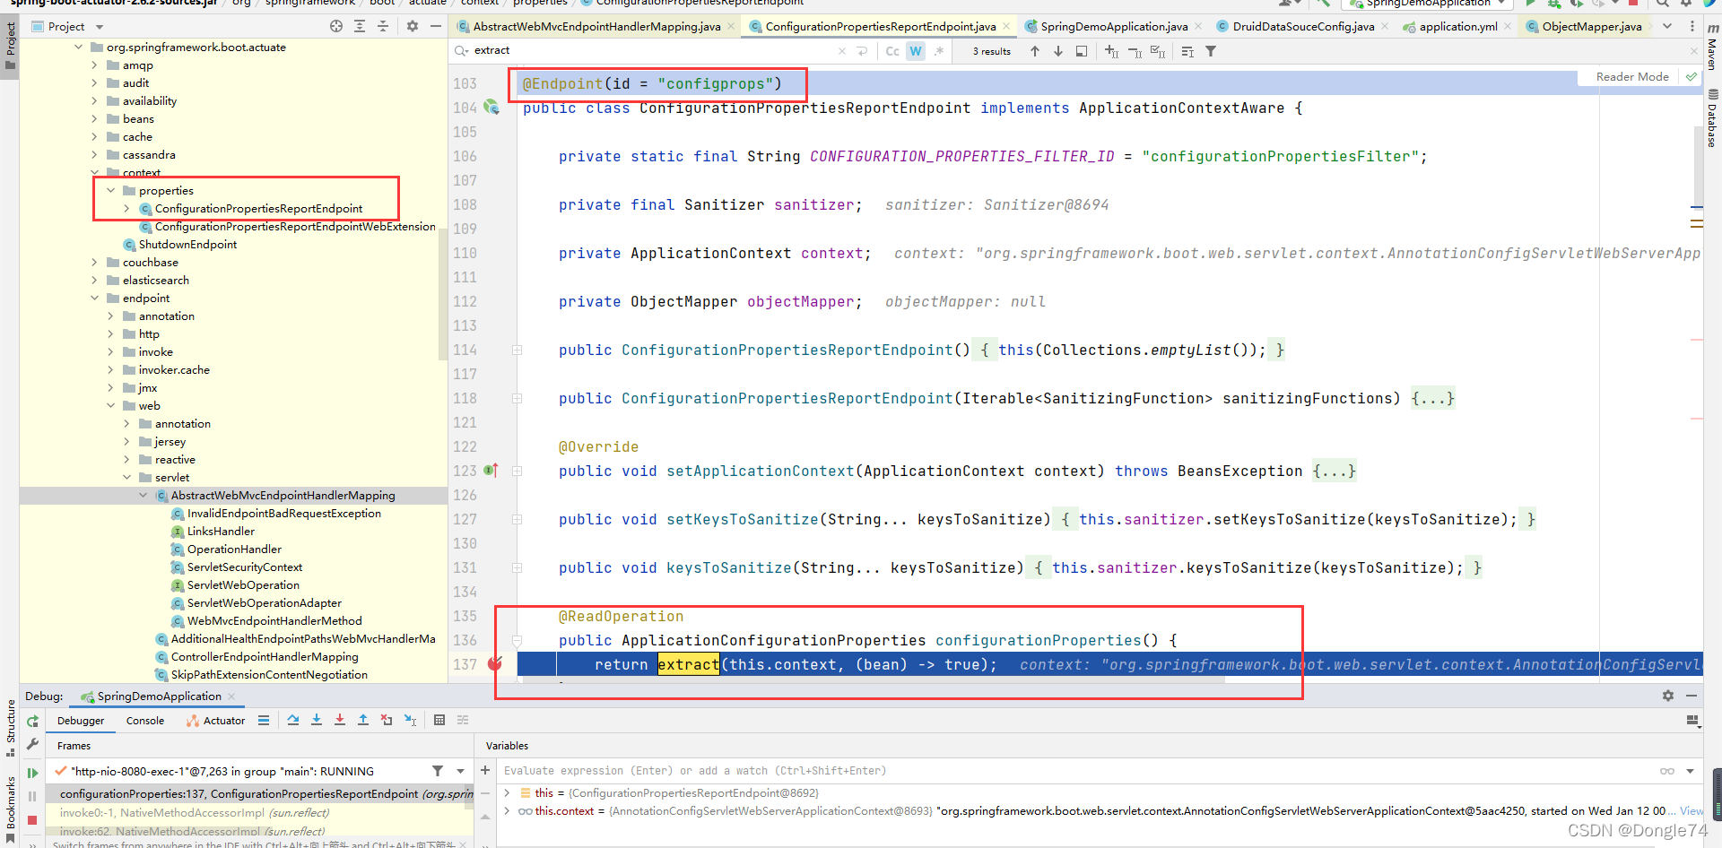Click Step Into in debug toolbar

(x=317, y=720)
